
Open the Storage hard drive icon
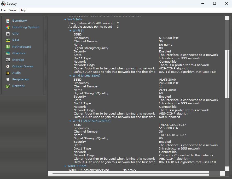click(8, 60)
